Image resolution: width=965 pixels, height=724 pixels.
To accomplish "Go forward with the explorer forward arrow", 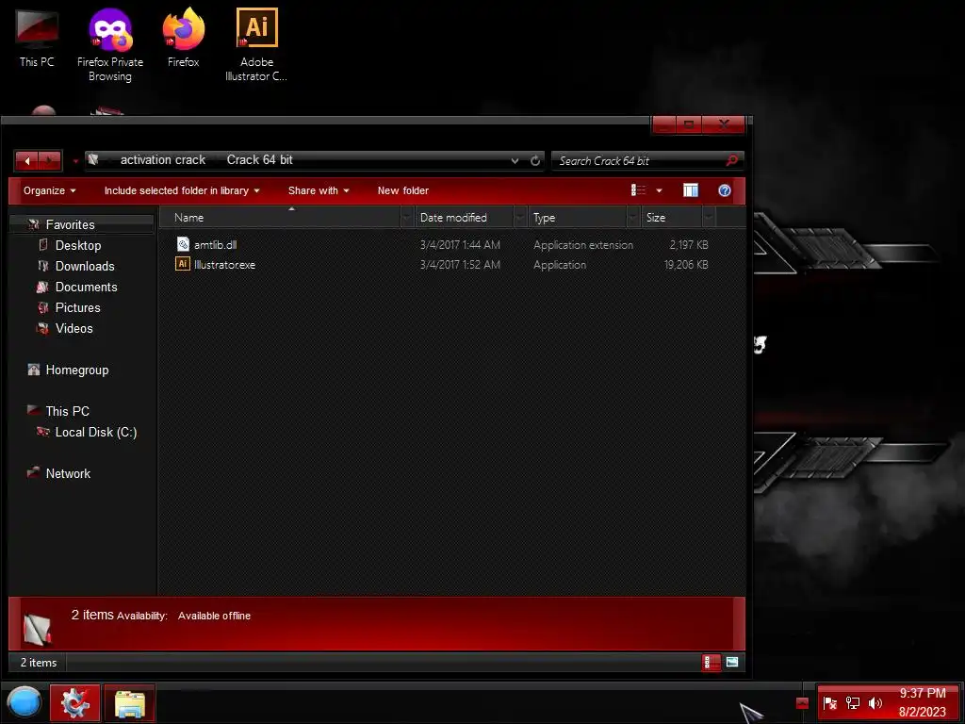I will point(50,161).
